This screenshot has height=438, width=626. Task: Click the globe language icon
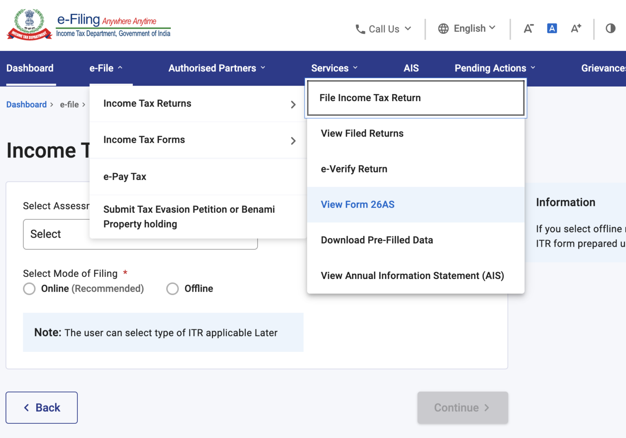[x=443, y=29]
